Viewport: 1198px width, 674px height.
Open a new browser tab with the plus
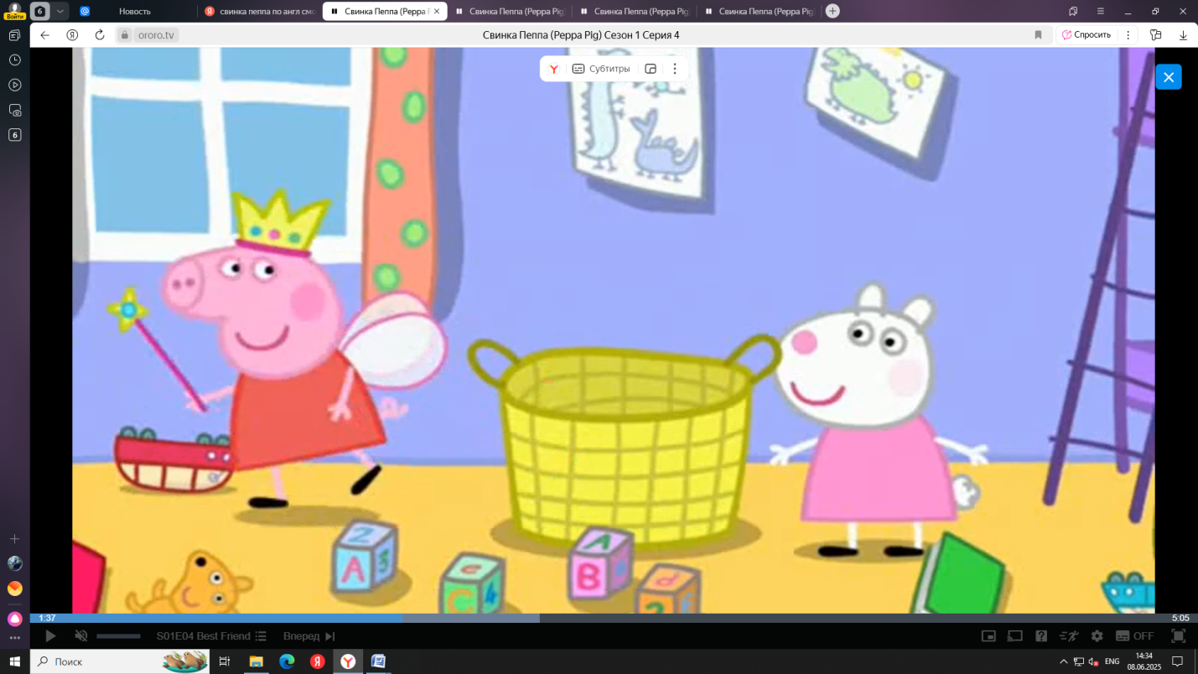(x=832, y=11)
